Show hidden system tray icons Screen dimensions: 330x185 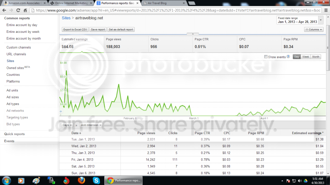click(x=282, y=181)
